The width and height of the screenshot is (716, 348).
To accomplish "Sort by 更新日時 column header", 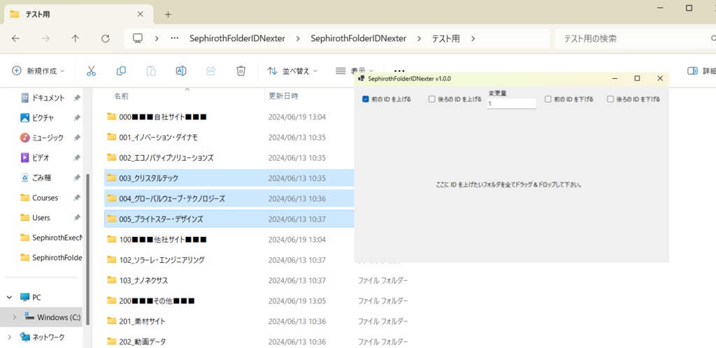I will [283, 96].
